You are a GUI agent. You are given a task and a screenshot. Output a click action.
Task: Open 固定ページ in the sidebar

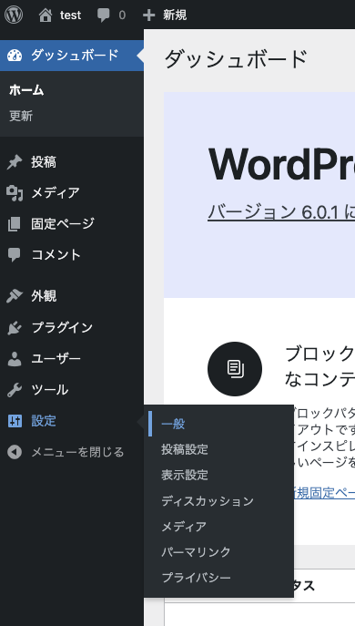click(63, 223)
